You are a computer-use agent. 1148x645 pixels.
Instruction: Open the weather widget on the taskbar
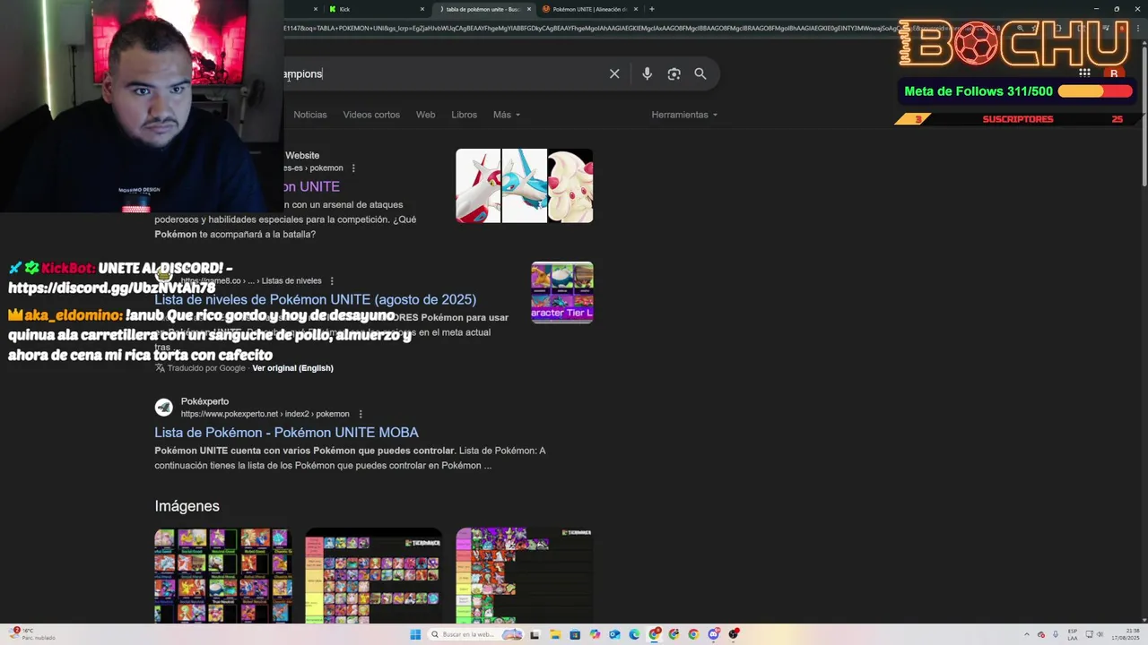click(31, 634)
